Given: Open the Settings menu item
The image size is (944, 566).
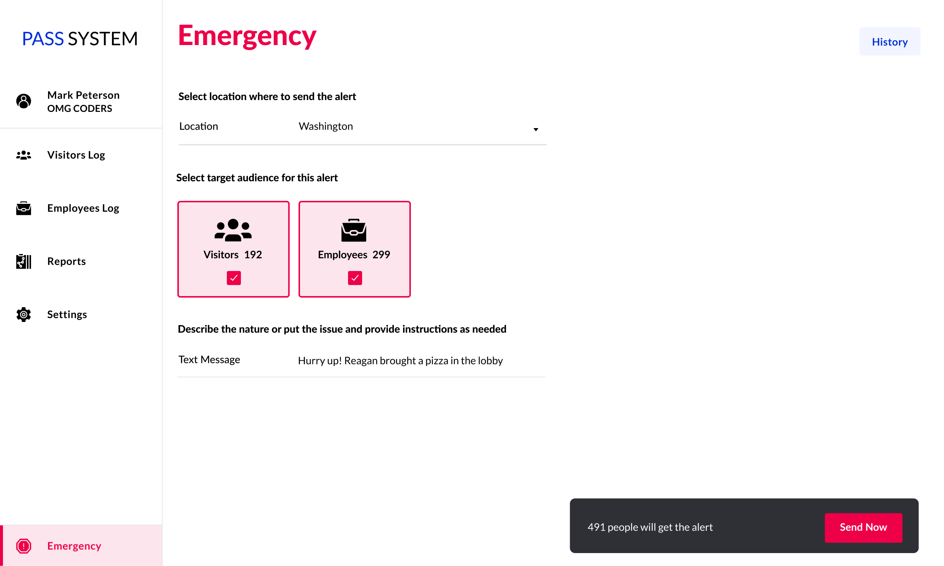Looking at the screenshot, I should click(67, 315).
